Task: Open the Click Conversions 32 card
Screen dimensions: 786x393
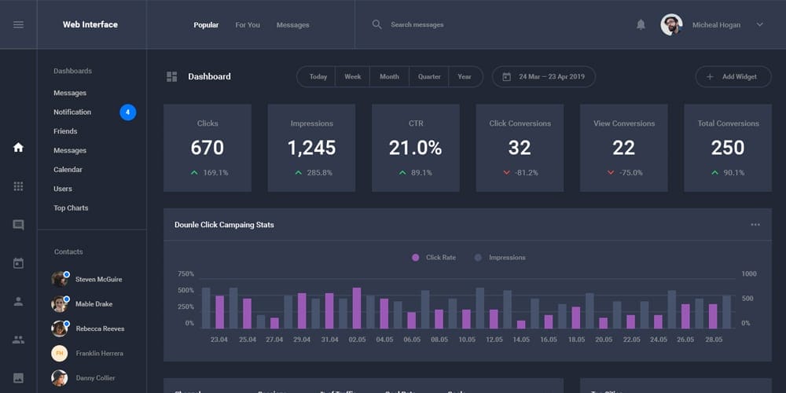Action: (520, 148)
